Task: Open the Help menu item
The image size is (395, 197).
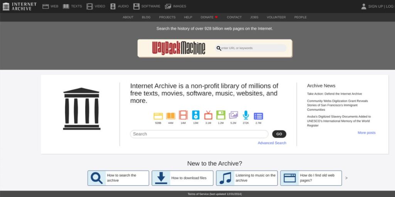Action: [x=188, y=17]
